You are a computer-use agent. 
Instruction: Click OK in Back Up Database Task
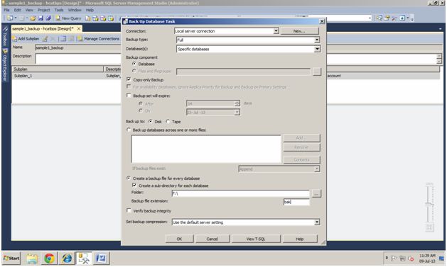[179, 239]
